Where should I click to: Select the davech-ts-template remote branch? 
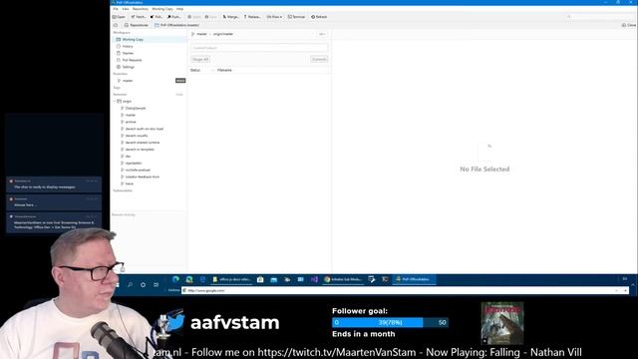140,150
